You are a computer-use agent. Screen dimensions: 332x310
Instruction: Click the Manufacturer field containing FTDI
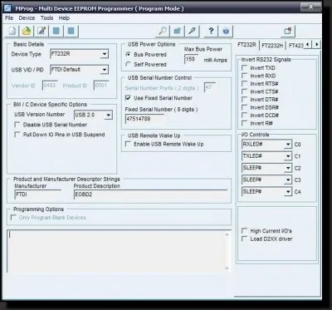[x=38, y=194]
